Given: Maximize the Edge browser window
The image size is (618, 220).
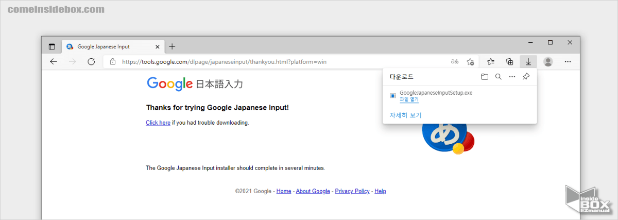Looking at the screenshot, I should (x=550, y=42).
